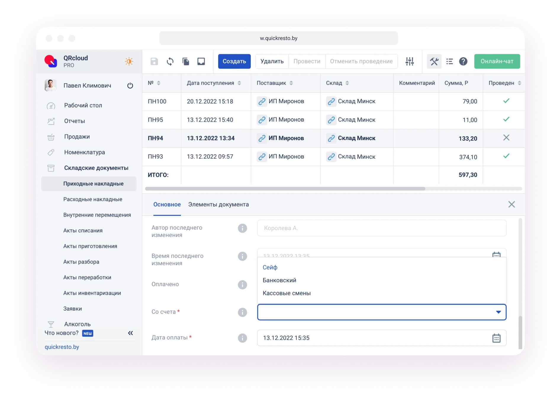This screenshot has width=560, height=400.
Task: Open the Онлайн-чат button
Action: (497, 61)
